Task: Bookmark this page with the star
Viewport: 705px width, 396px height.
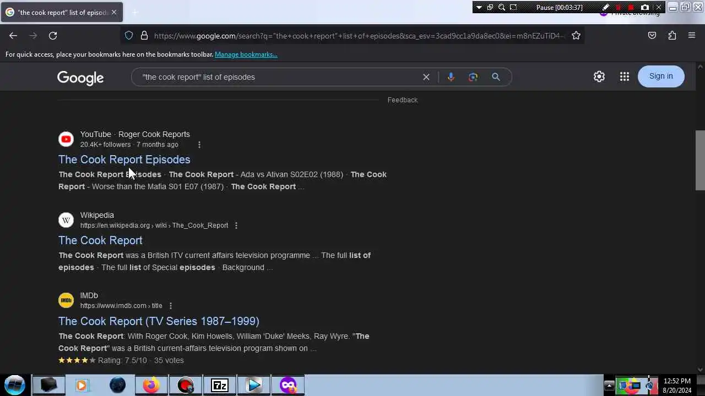Action: click(576, 36)
